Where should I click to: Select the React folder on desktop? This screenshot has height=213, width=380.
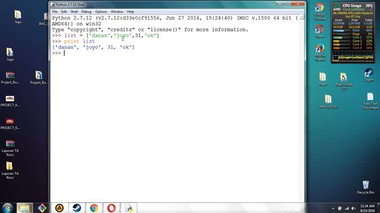click(323, 79)
